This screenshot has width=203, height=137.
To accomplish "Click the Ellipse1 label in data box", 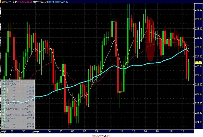I will [5, 121].
